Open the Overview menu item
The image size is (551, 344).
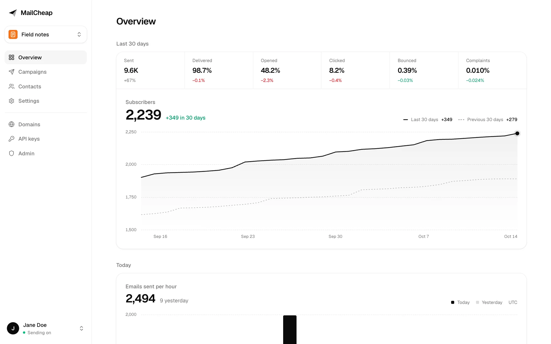point(46,57)
